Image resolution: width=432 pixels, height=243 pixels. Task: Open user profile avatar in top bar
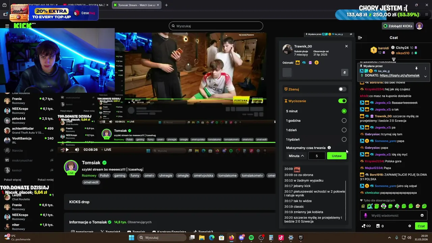[419, 26]
